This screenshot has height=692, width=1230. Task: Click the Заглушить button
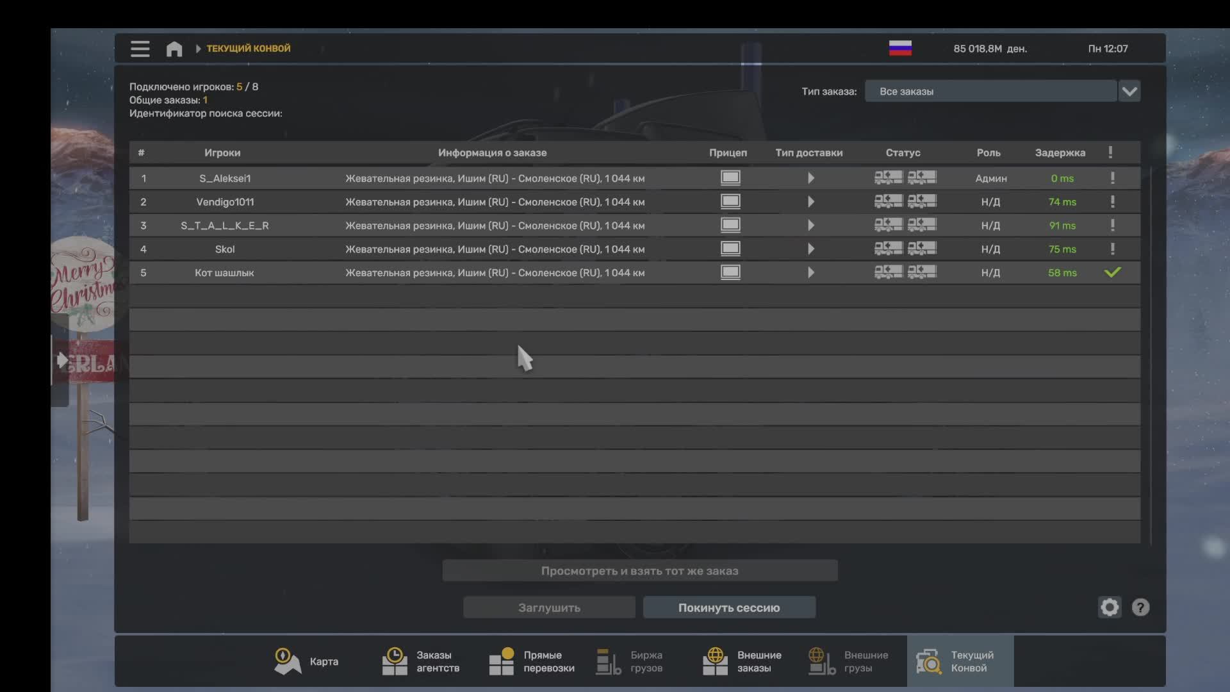click(549, 607)
